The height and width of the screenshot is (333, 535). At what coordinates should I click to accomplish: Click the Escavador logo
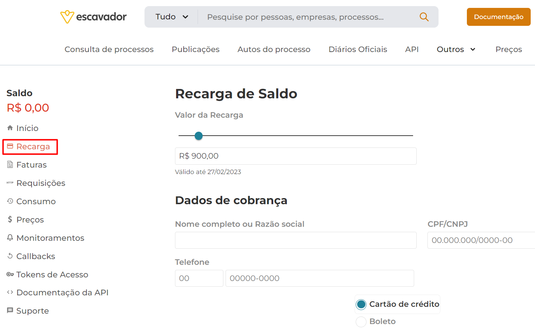(93, 17)
